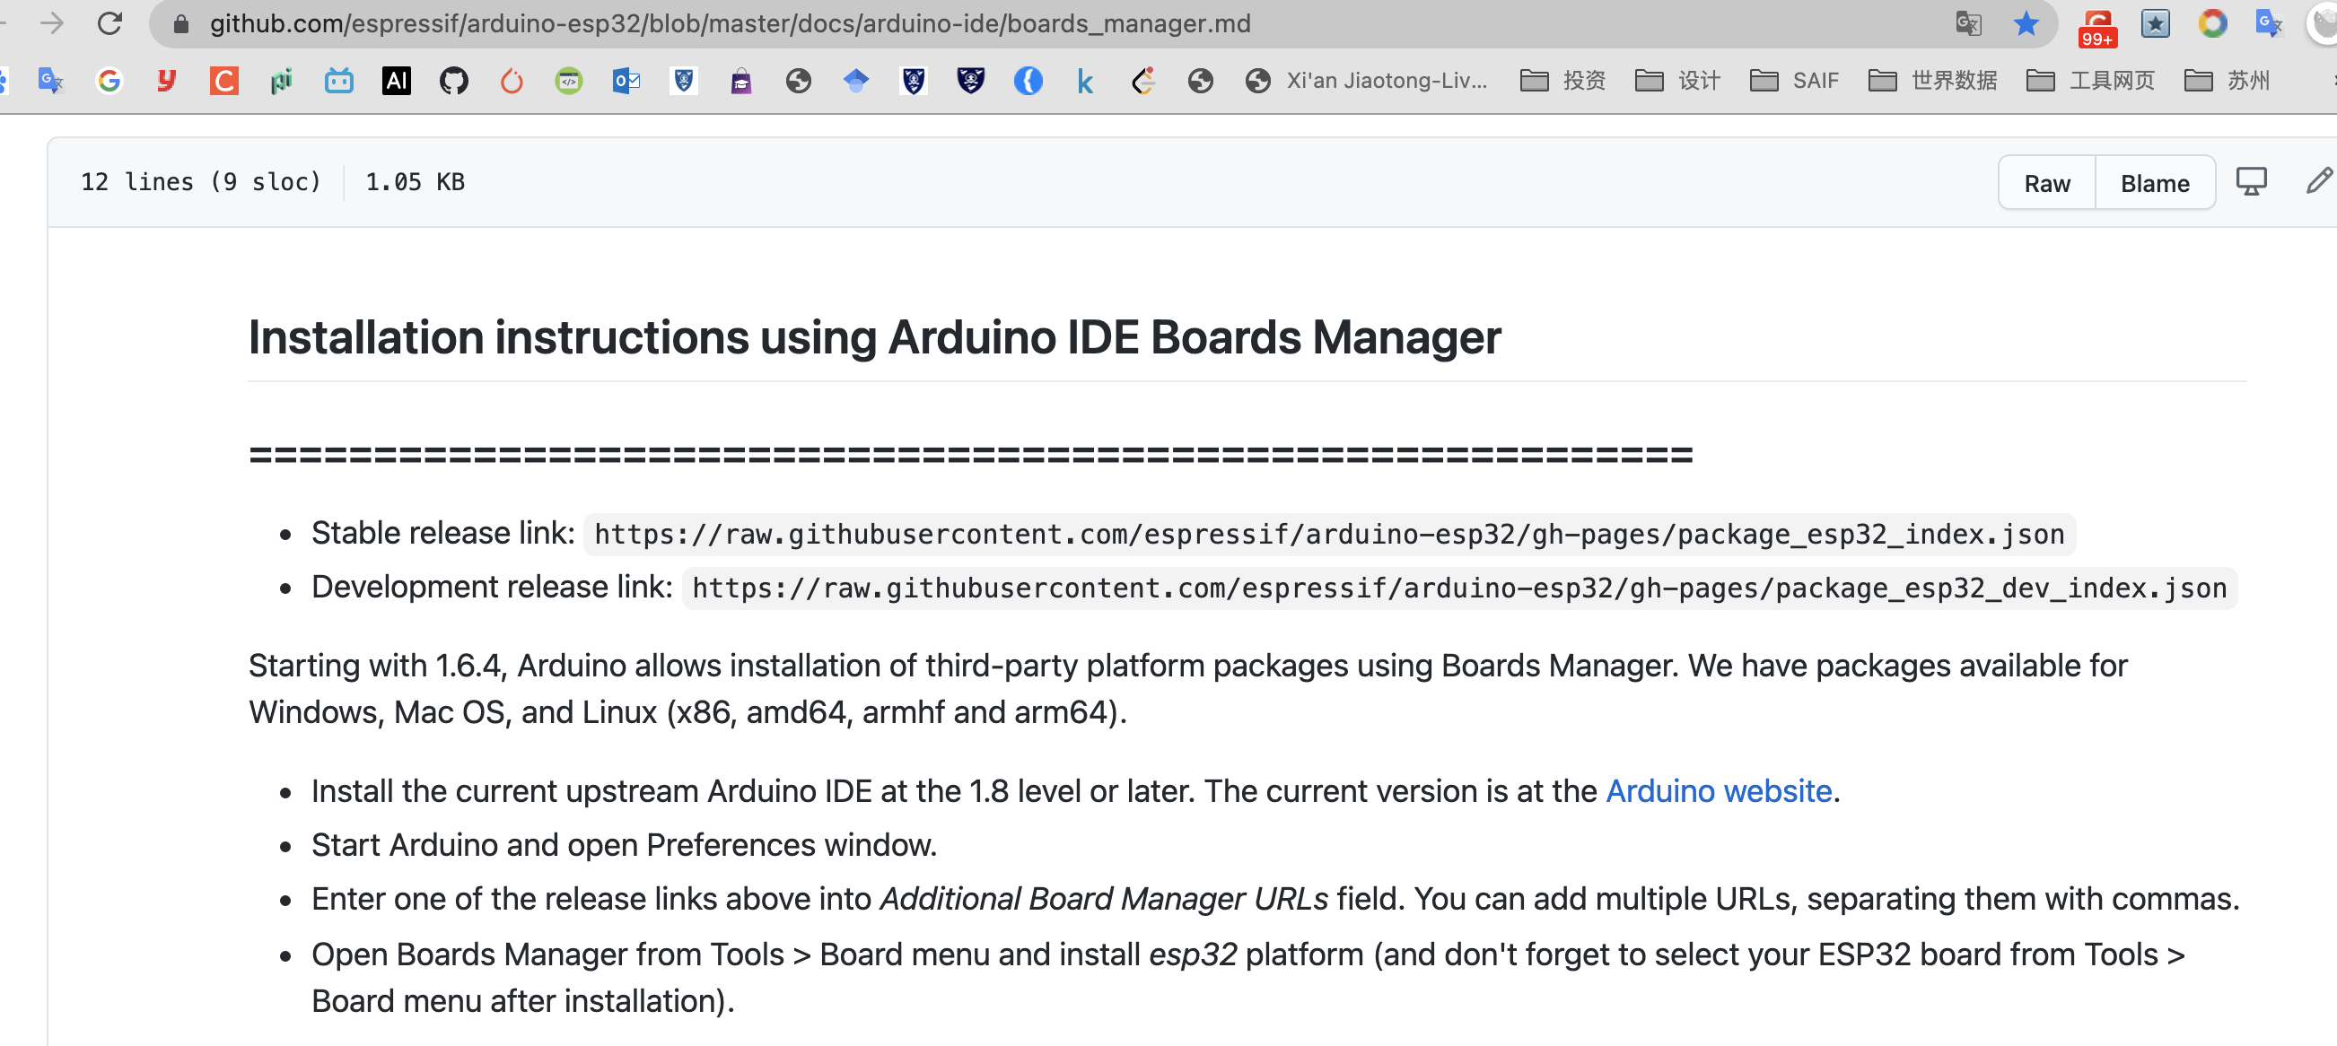The width and height of the screenshot is (2337, 1046).
Task: Reload the page with the refresh icon
Action: [109, 23]
